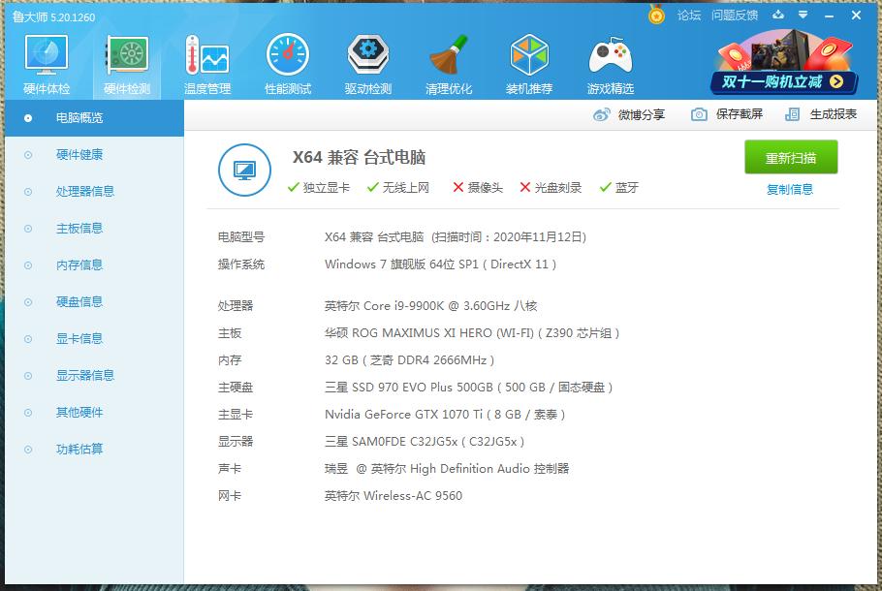Open 问题反馈 feedback link
Image resolution: width=882 pixels, height=591 pixels.
tap(735, 16)
